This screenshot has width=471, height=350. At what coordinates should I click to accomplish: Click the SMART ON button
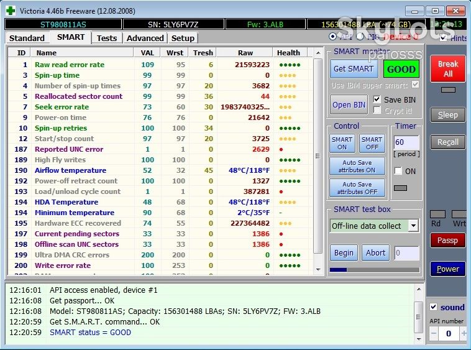(x=342, y=144)
